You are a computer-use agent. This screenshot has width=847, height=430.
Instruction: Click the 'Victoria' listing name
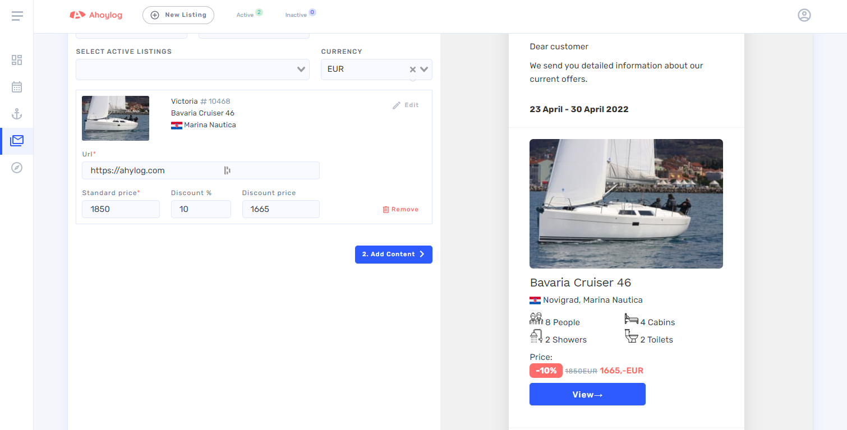tap(185, 101)
